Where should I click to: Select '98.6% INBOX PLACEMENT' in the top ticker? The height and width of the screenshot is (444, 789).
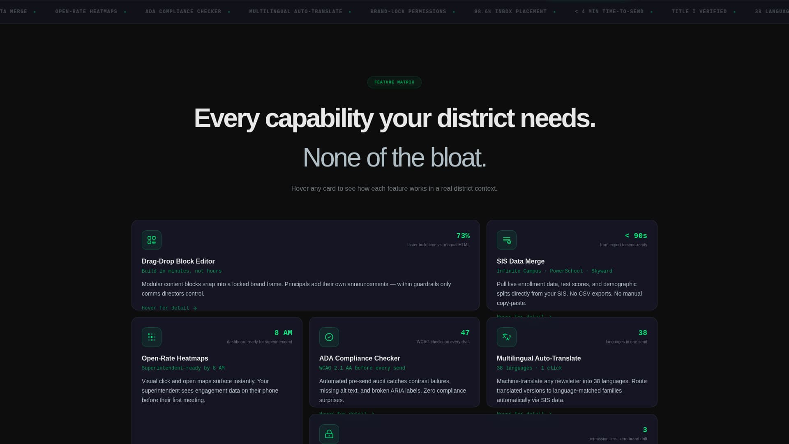510,12
